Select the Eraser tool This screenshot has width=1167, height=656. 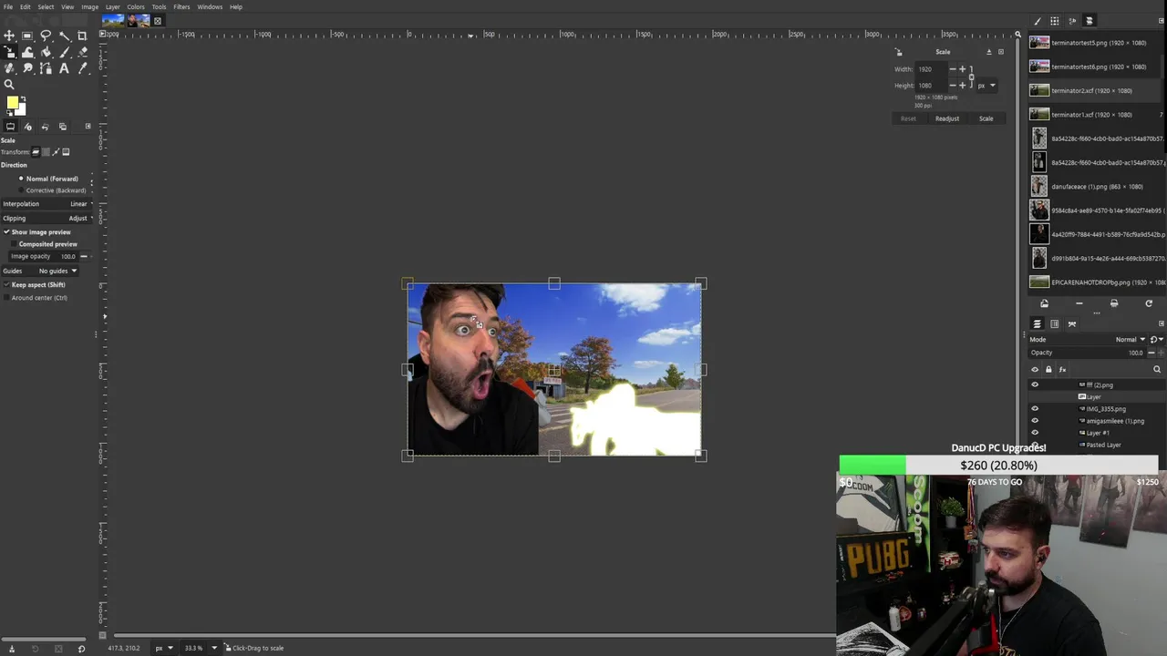(82, 52)
